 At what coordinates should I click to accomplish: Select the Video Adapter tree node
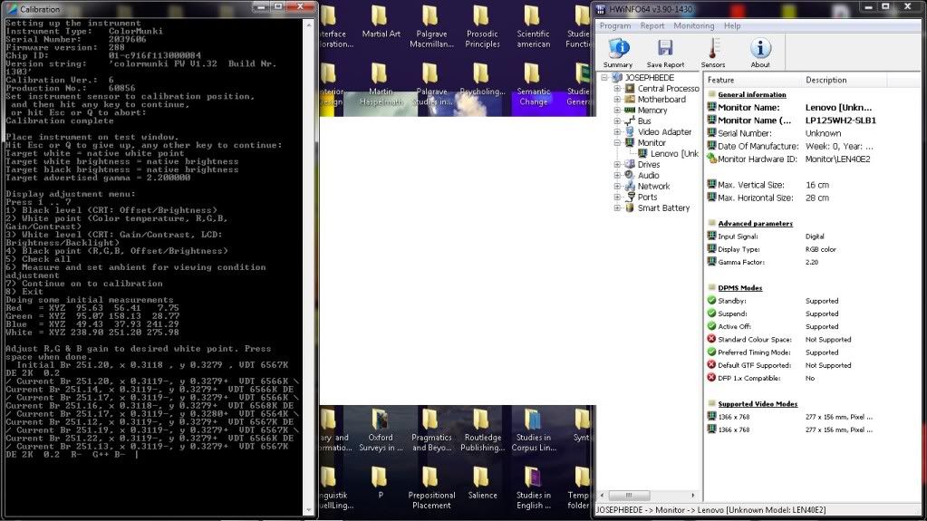665,132
